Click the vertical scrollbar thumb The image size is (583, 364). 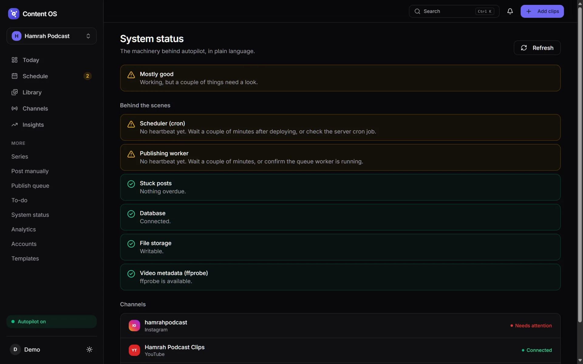pyautogui.click(x=580, y=164)
